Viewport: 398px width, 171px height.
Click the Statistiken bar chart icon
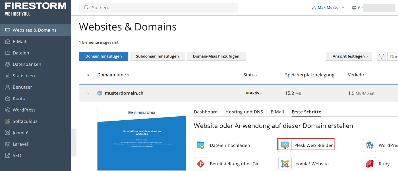(x=8, y=76)
